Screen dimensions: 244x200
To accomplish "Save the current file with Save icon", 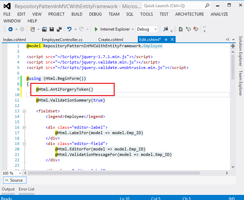I will (x=52, y=29).
